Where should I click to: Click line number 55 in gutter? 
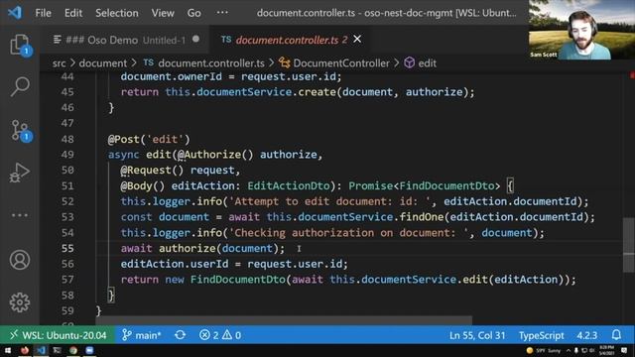coord(67,248)
